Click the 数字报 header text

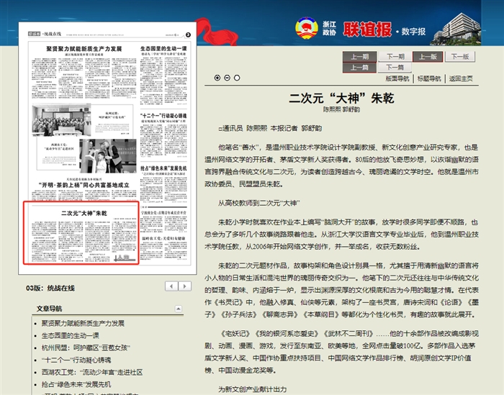(413, 32)
